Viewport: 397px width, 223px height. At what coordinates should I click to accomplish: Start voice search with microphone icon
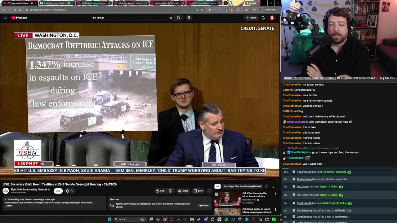pos(189,18)
